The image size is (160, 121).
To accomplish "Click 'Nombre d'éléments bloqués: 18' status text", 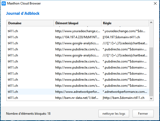I will [x=28, y=114].
